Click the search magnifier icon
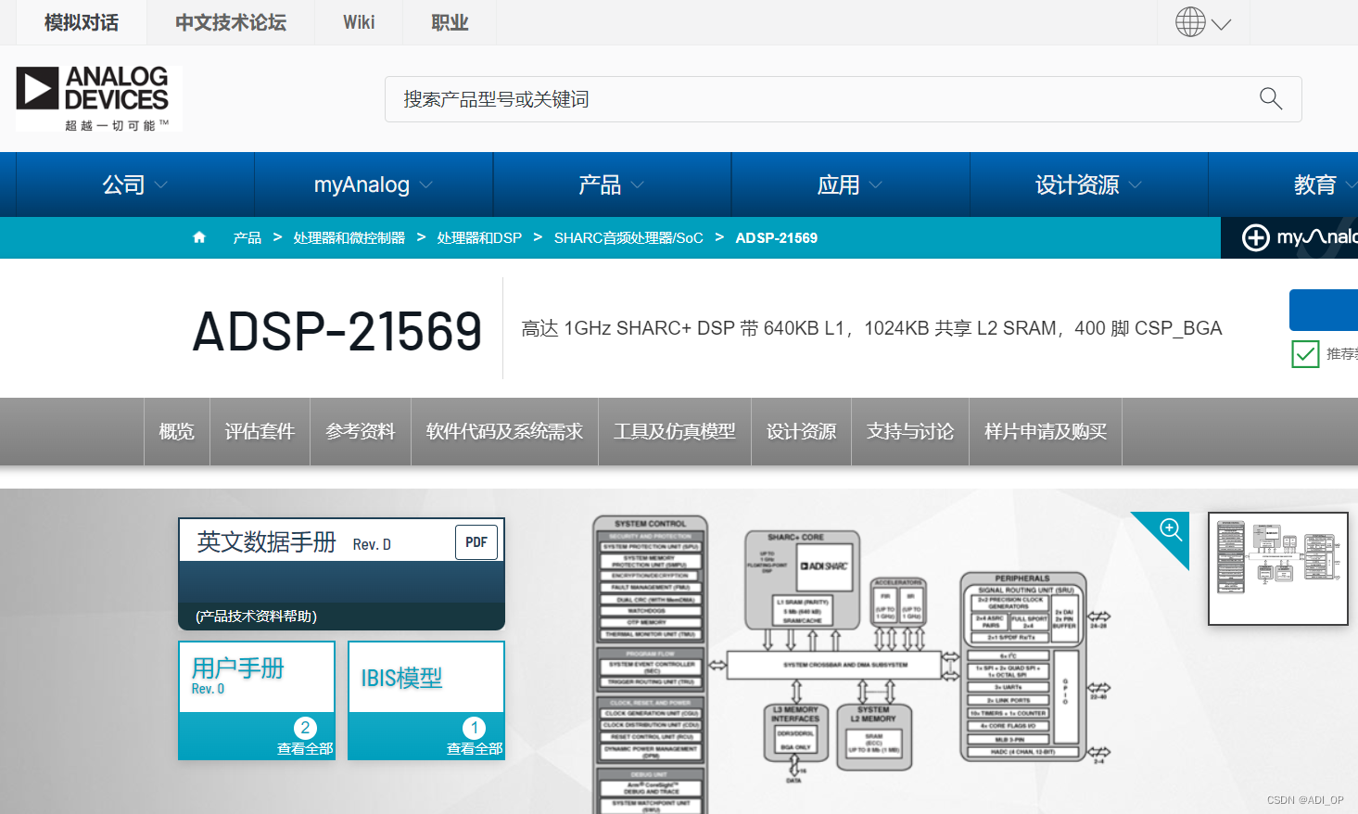This screenshot has width=1358, height=814. point(1269,98)
